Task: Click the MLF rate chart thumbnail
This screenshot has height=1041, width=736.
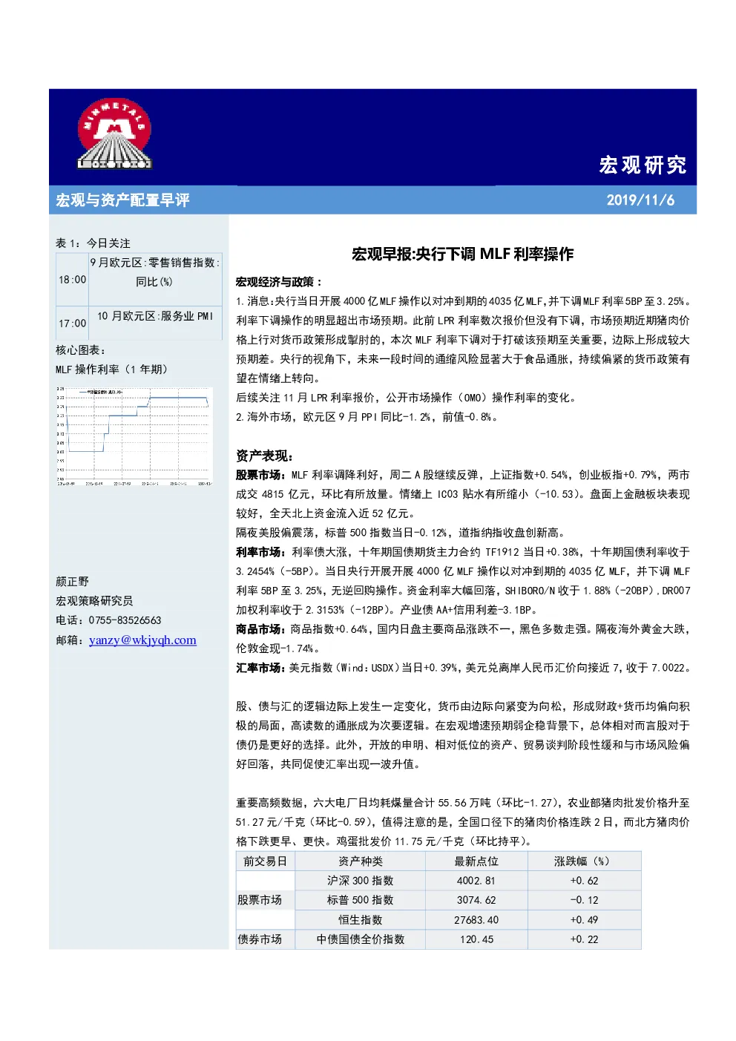Action: click(134, 436)
